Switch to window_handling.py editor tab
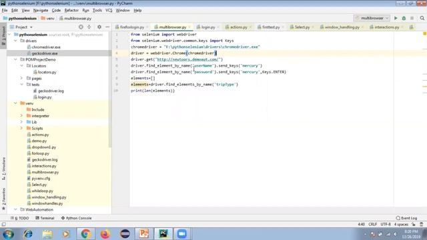 click(x=342, y=27)
